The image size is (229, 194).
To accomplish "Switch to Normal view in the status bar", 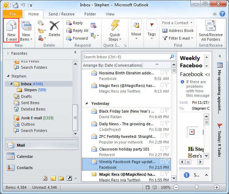I will point(148,187).
